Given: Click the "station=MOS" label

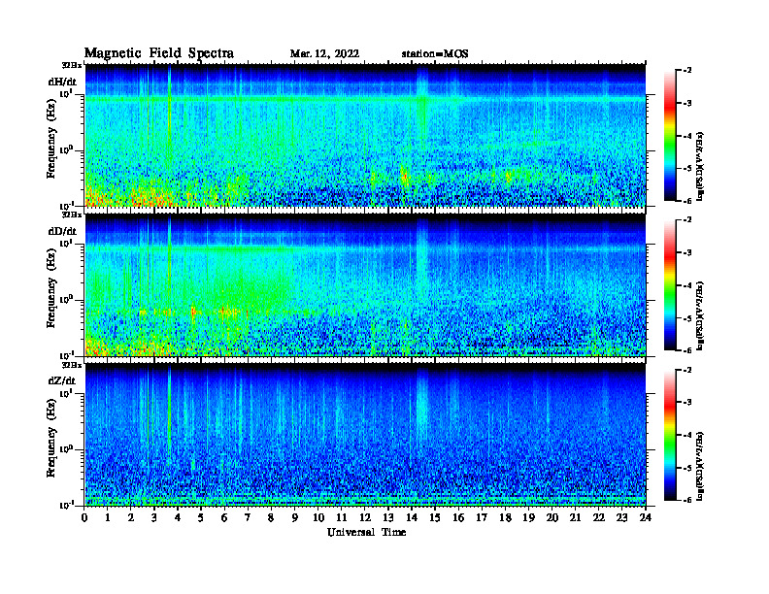Looking at the screenshot, I should click(x=435, y=54).
